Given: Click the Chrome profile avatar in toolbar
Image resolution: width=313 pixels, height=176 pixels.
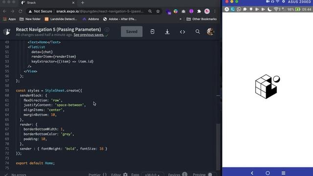Looking at the screenshot, I should click(x=207, y=11).
